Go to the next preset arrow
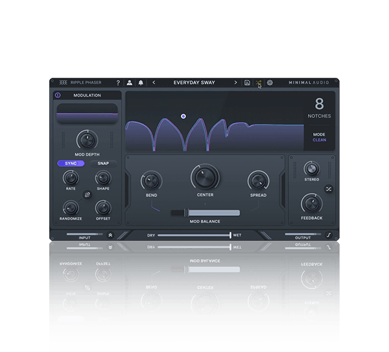This screenshot has width=389, height=352. [x=235, y=83]
